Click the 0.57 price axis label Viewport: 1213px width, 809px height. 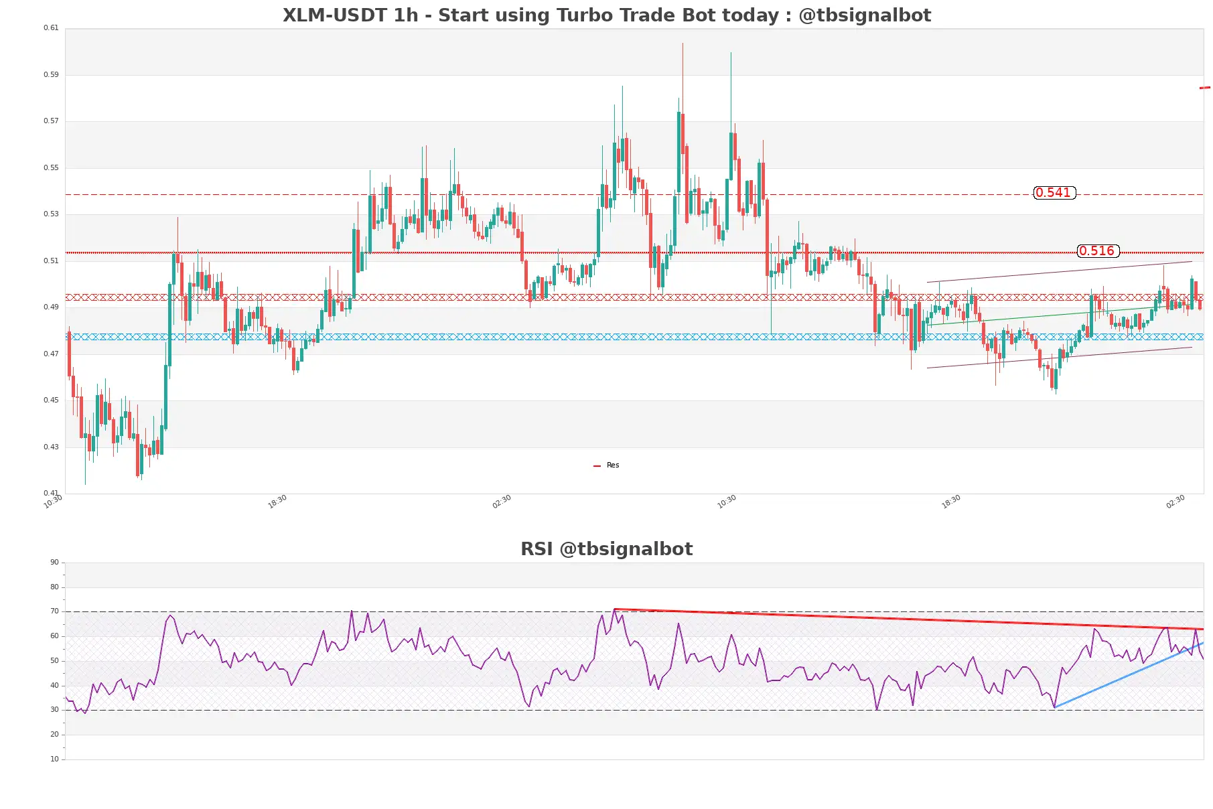tap(51, 121)
